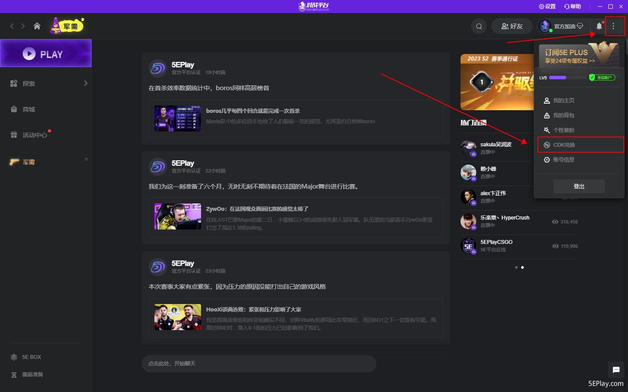Open the home page icon
Screen dimensions: 628x392
pyautogui.click(x=37, y=26)
